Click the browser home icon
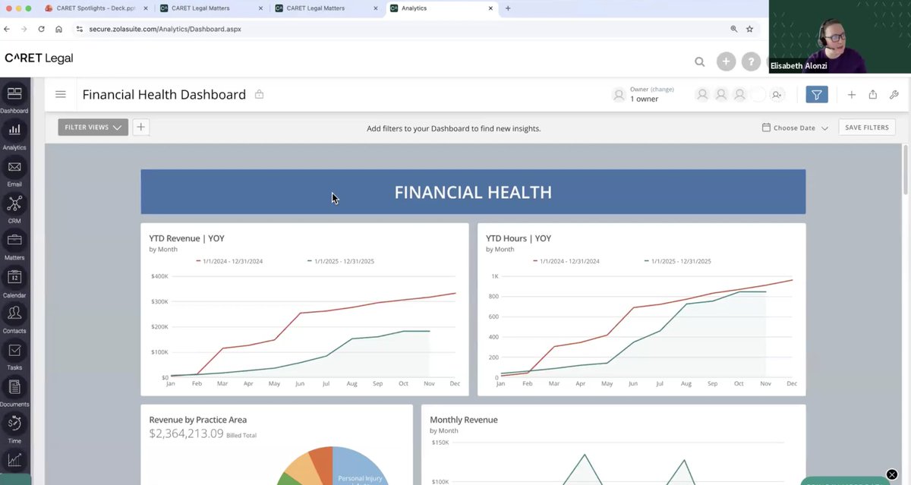 (x=58, y=29)
